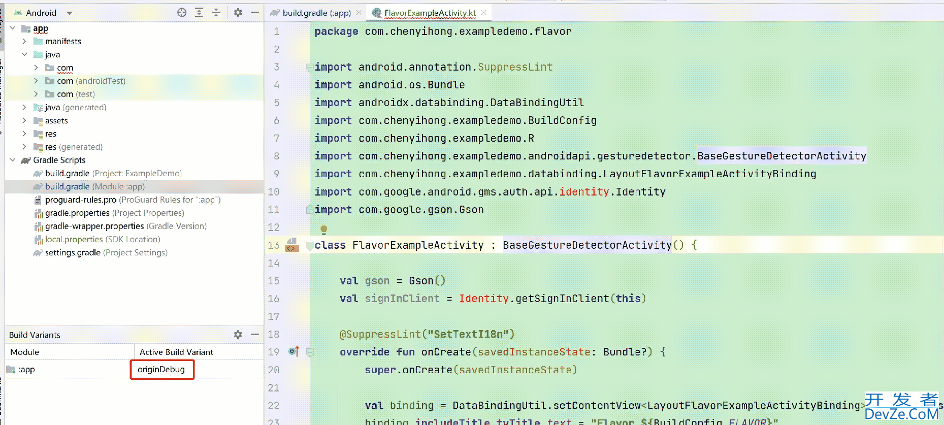Open the originDebug build variant dropdown
Screen dimensions: 944x425
162,369
